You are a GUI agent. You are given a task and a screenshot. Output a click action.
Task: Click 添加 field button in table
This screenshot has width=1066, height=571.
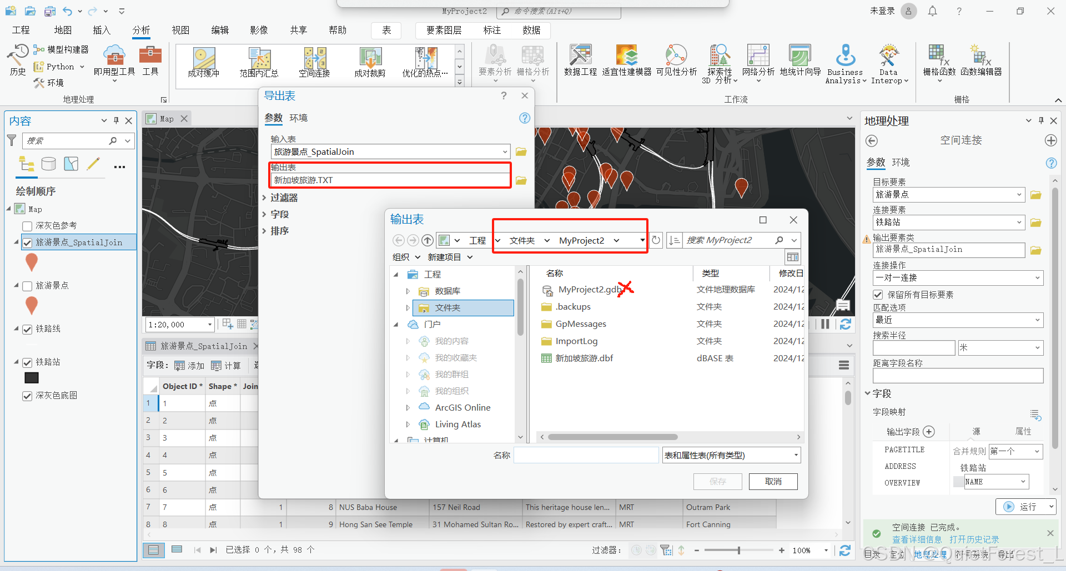click(189, 366)
